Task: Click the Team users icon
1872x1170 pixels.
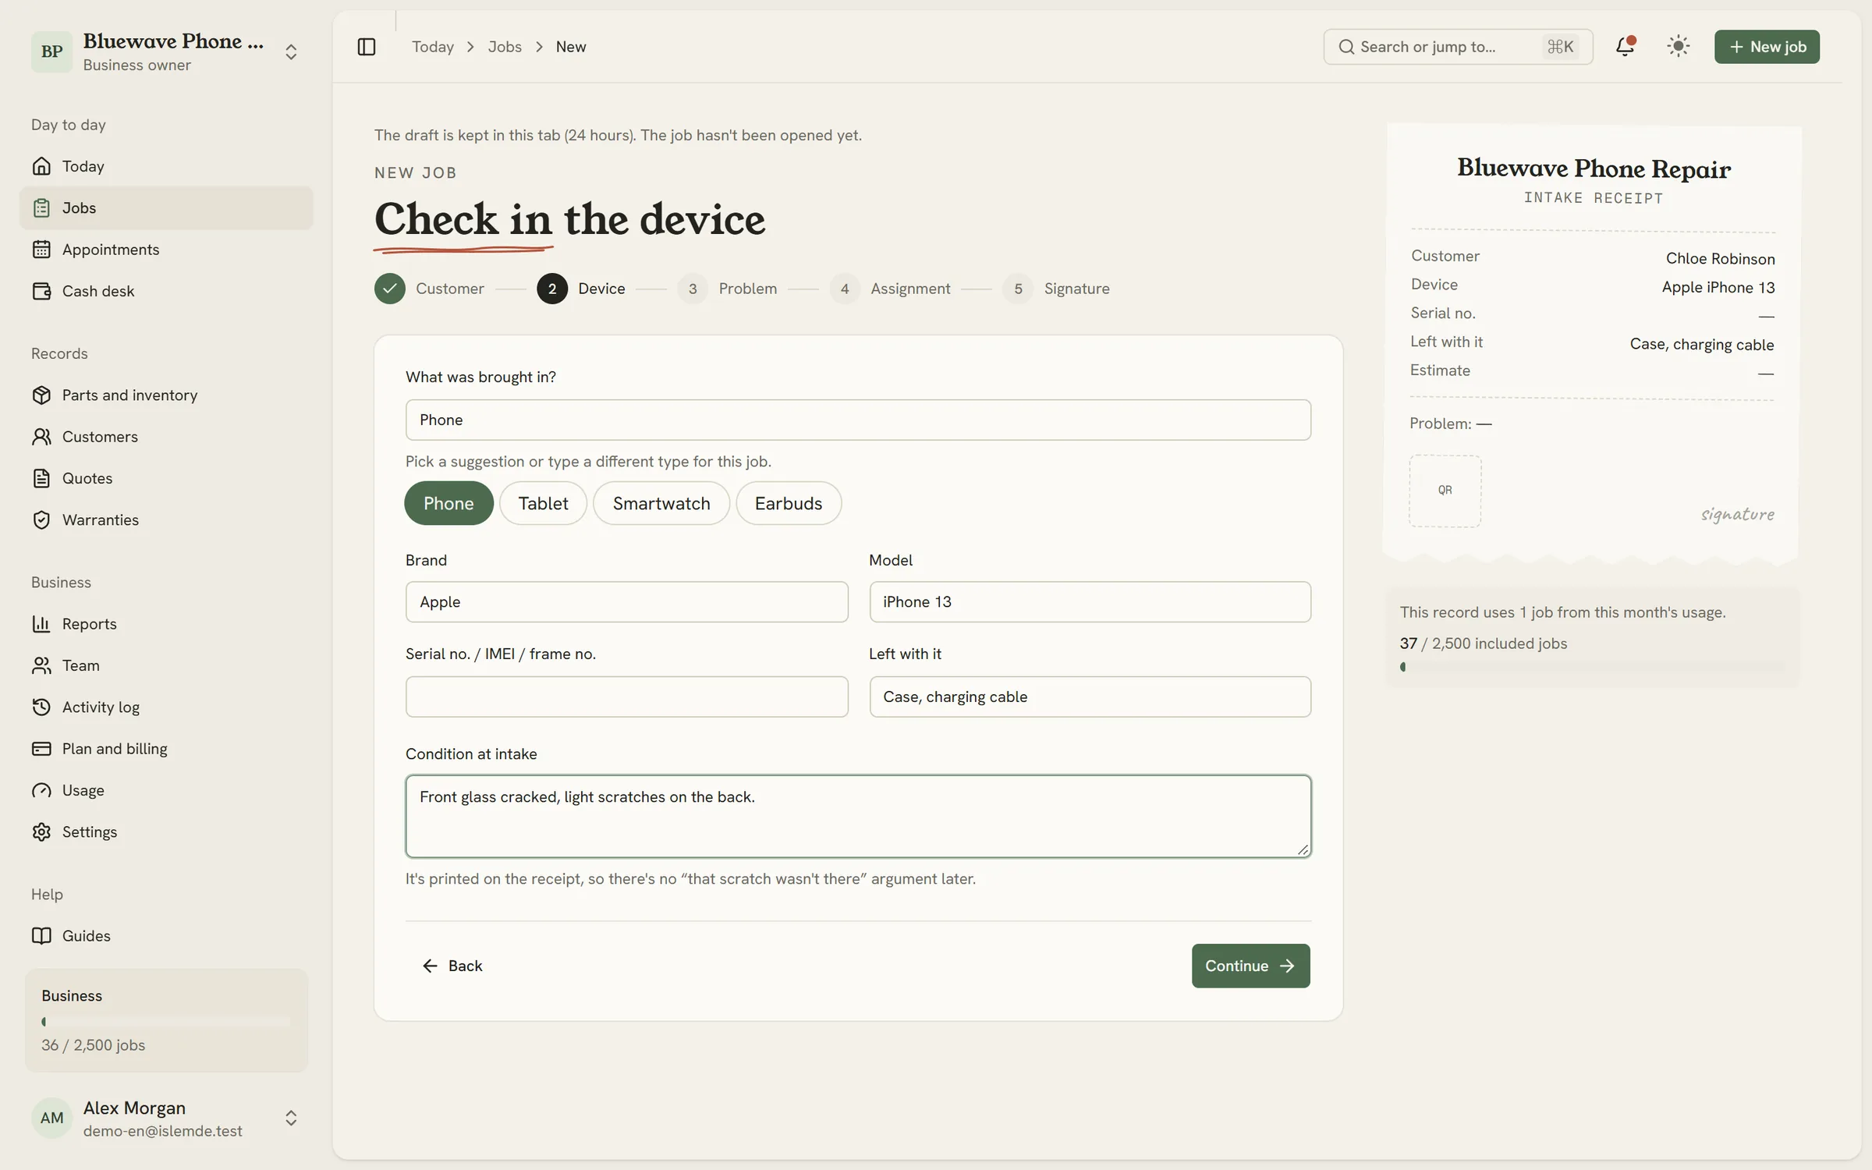Action: pyautogui.click(x=41, y=665)
